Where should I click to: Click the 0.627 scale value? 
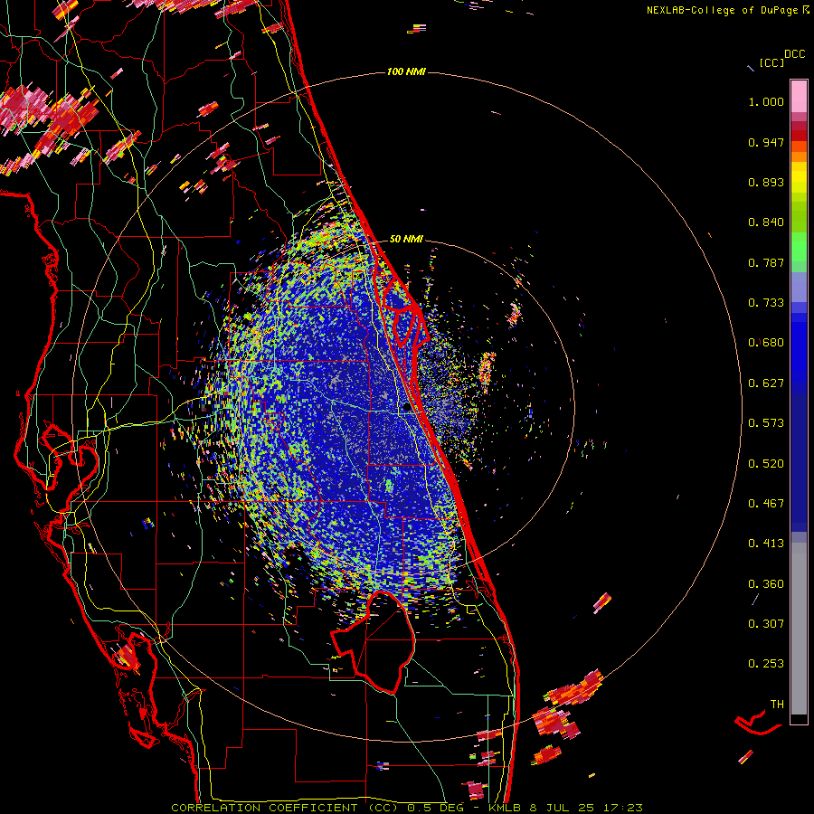tap(766, 383)
